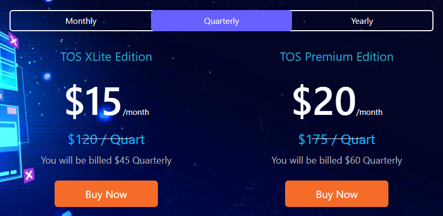The width and height of the screenshot is (443, 216).
Task: Click the crossed-out $120 / Quart price
Action: (106, 139)
